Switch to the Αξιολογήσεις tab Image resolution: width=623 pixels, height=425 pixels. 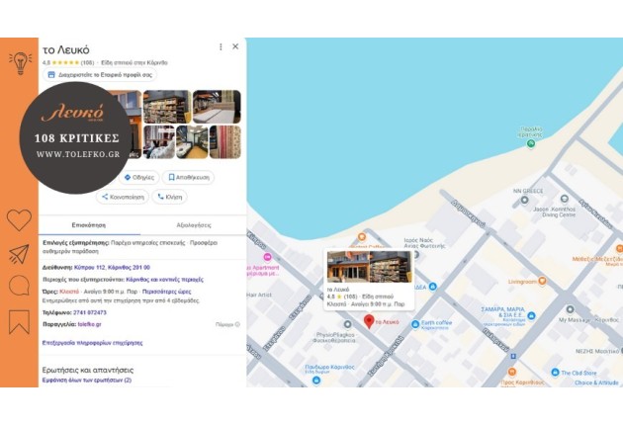pos(194,225)
